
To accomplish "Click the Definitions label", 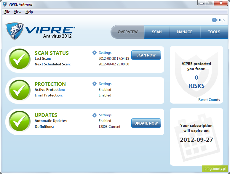I will coord(44,127).
